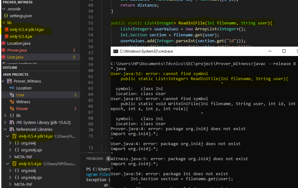Click the problems count badge showing 8

[x=109, y=159]
